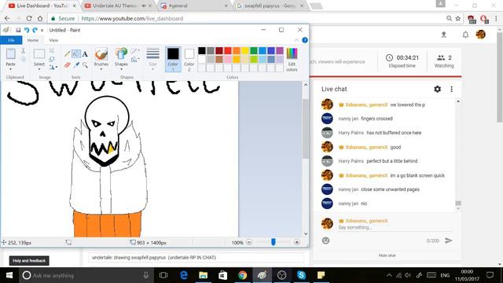Click Chrome address bar URL
503x283 pixels.
(x=132, y=19)
